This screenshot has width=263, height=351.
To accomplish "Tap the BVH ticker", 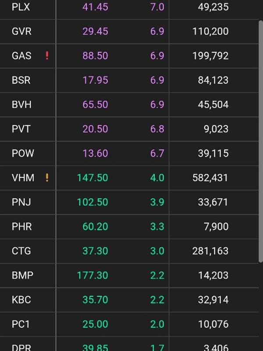I will pyautogui.click(x=21, y=104).
